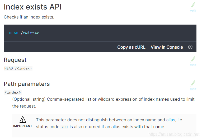Click the Request section heading

coord(15,60)
